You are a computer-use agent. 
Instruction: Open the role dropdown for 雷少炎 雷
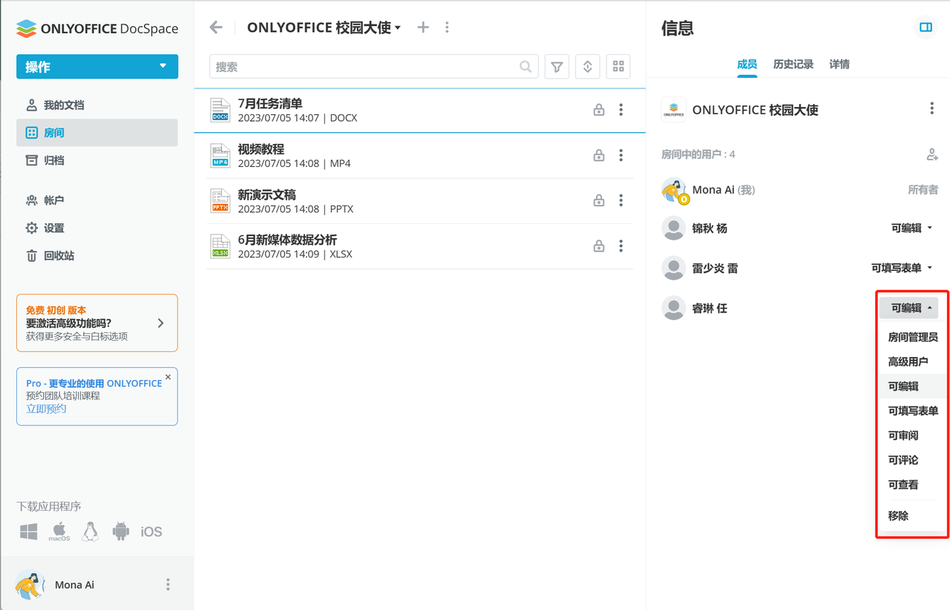(902, 268)
